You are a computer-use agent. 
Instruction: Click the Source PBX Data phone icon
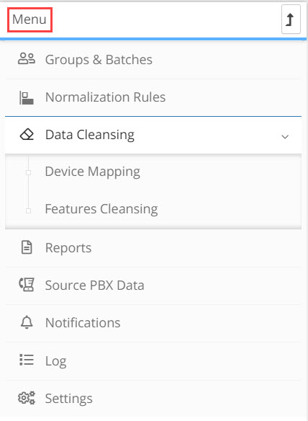coord(27,285)
